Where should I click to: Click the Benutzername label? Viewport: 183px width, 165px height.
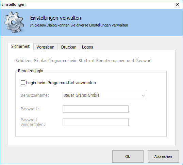click(35, 95)
